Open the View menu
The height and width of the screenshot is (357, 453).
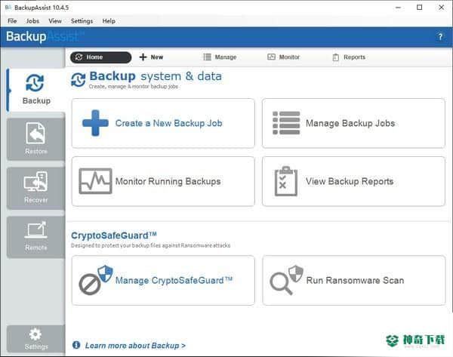55,21
